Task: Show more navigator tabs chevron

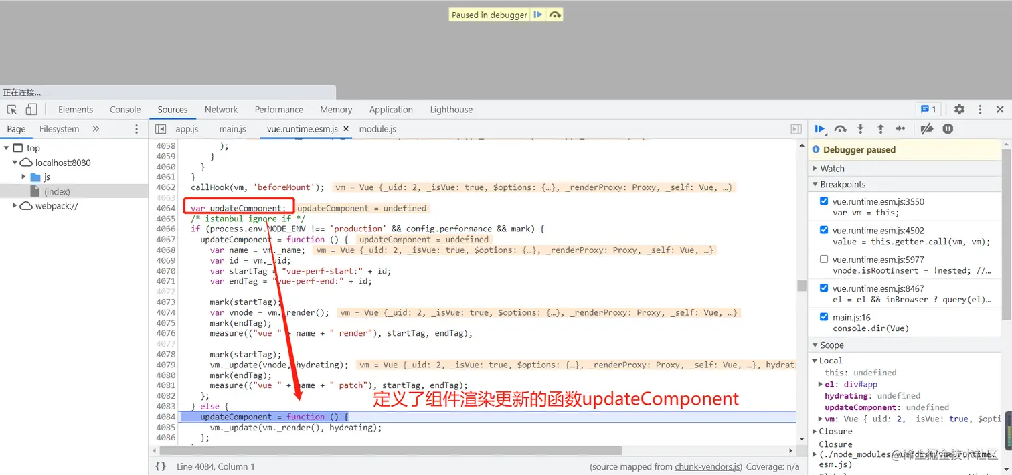Action: tap(96, 129)
